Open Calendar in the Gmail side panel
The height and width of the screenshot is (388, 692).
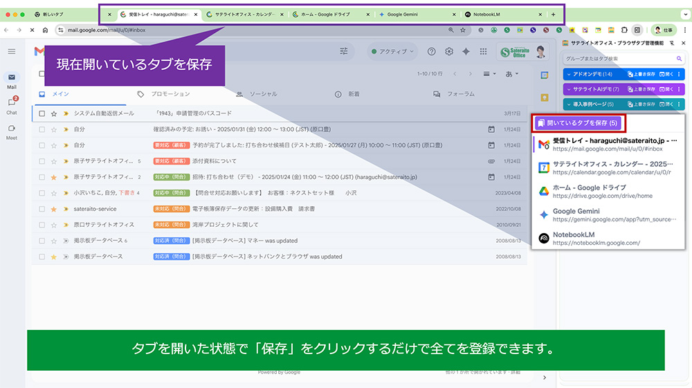click(544, 75)
